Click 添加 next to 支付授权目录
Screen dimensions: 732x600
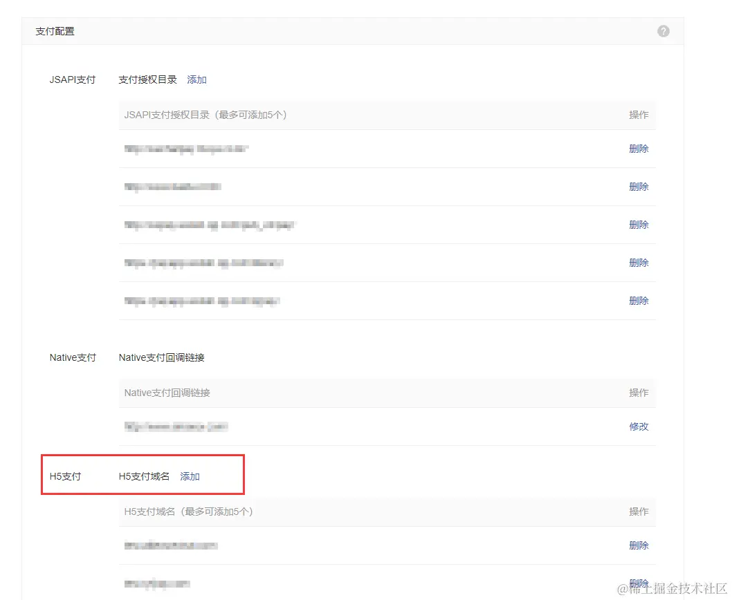pyautogui.click(x=196, y=79)
